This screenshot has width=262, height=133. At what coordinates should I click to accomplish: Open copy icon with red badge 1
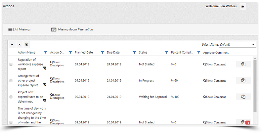pyautogui.click(x=243, y=122)
